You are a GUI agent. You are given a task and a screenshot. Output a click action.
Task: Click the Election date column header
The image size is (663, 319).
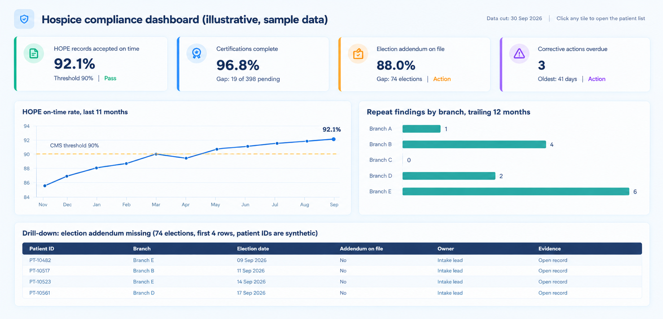[253, 249]
